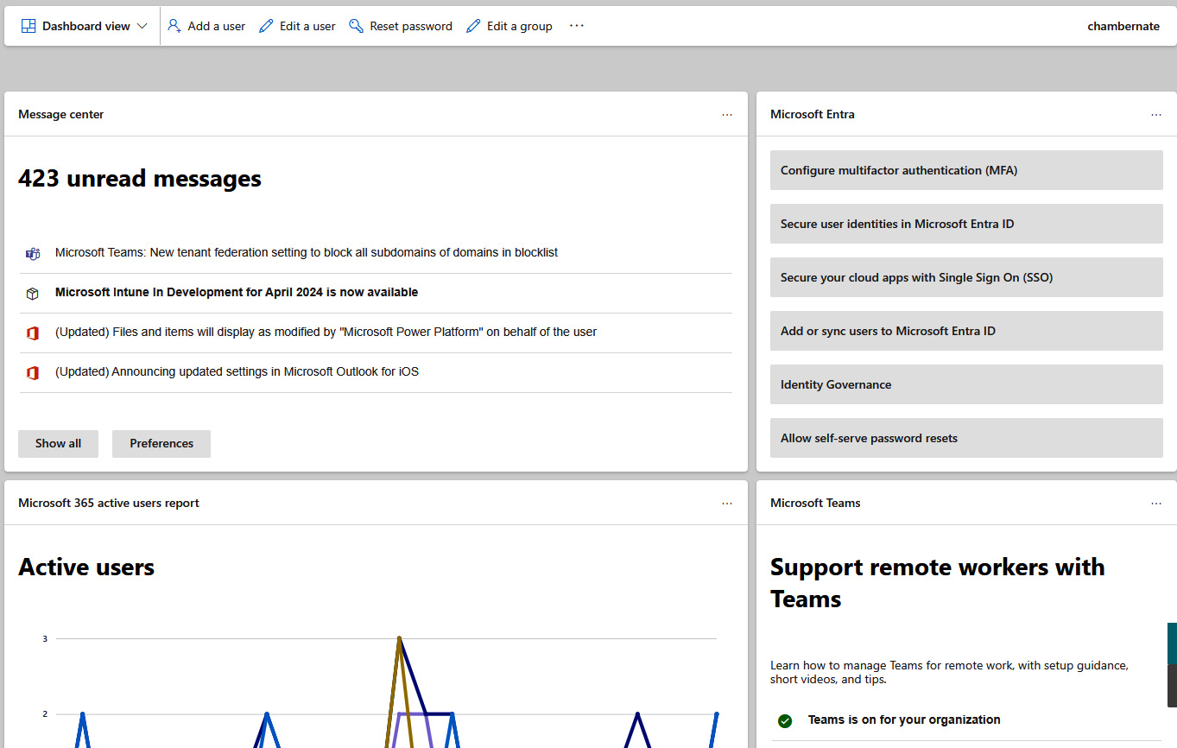This screenshot has width=1177, height=748.
Task: Open the Microsoft Intune April 2024 message
Action: (x=237, y=292)
